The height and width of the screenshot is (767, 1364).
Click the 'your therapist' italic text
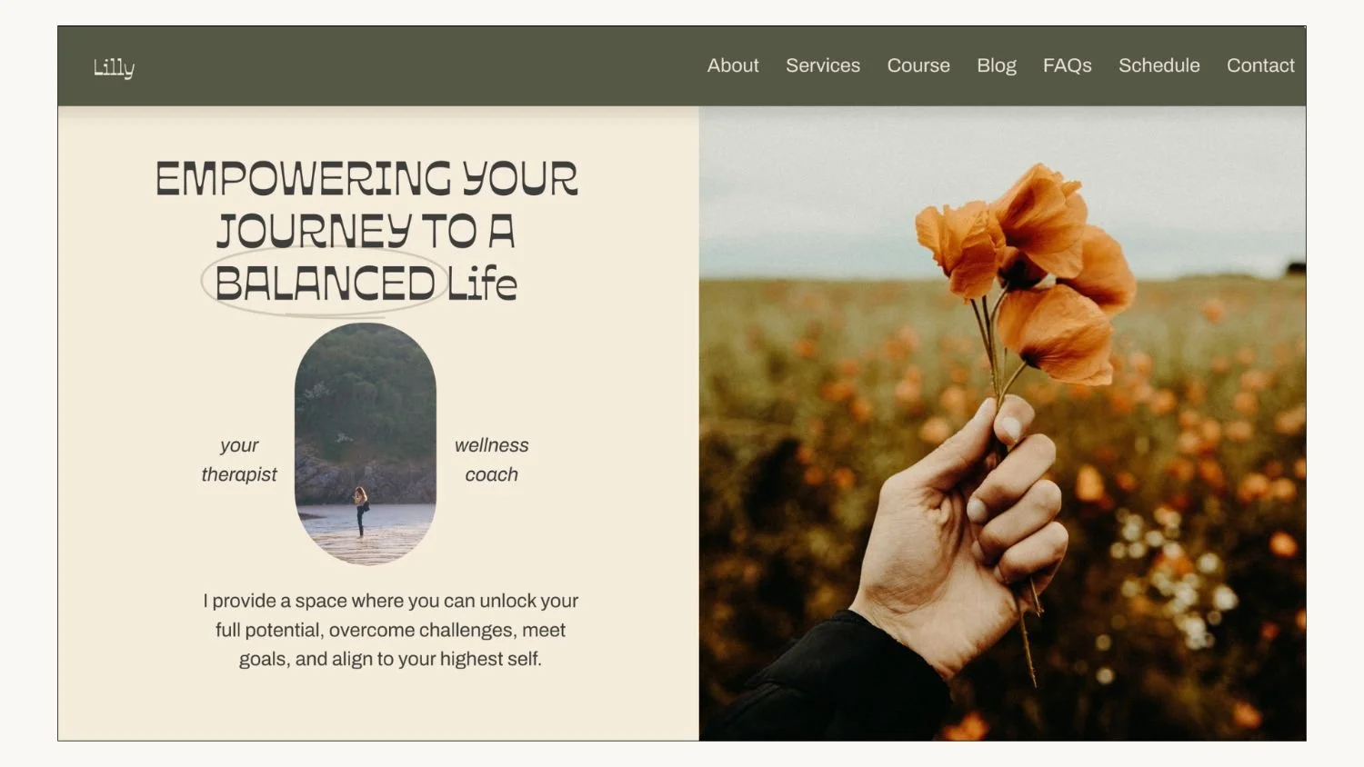[239, 460]
